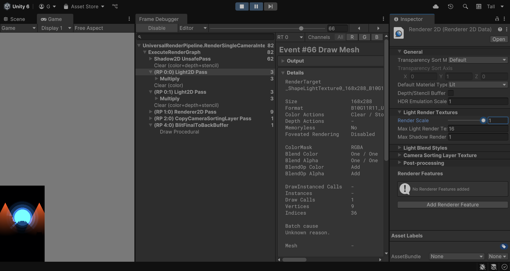Viewport: 510px width, 271px height.
Task: Open the Undo History icon
Action: click(x=450, y=6)
